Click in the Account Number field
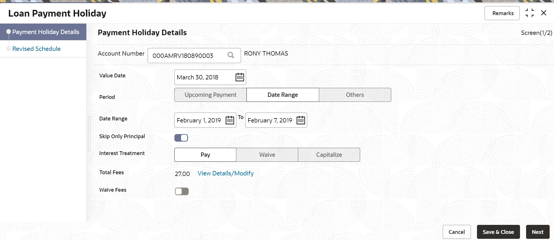The image size is (554, 240). 186,56
